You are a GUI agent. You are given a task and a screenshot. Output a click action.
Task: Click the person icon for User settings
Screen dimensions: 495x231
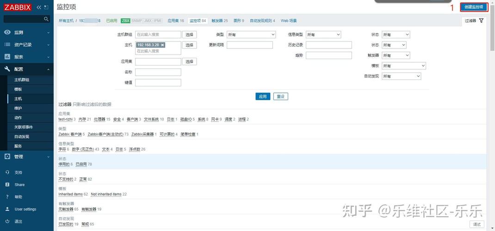coord(7,209)
